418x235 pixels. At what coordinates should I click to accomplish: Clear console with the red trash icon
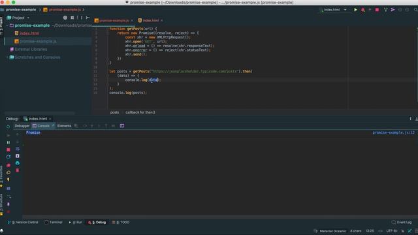pyautogui.click(x=18, y=170)
